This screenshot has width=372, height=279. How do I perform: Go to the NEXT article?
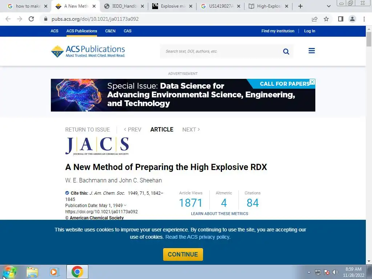(191, 130)
